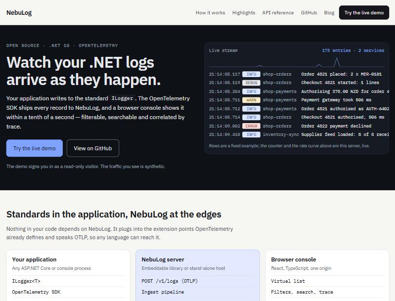395x301 pixels.
Task: Click the ILogger<T> row in Your application
Action: pyautogui.click(x=68, y=281)
